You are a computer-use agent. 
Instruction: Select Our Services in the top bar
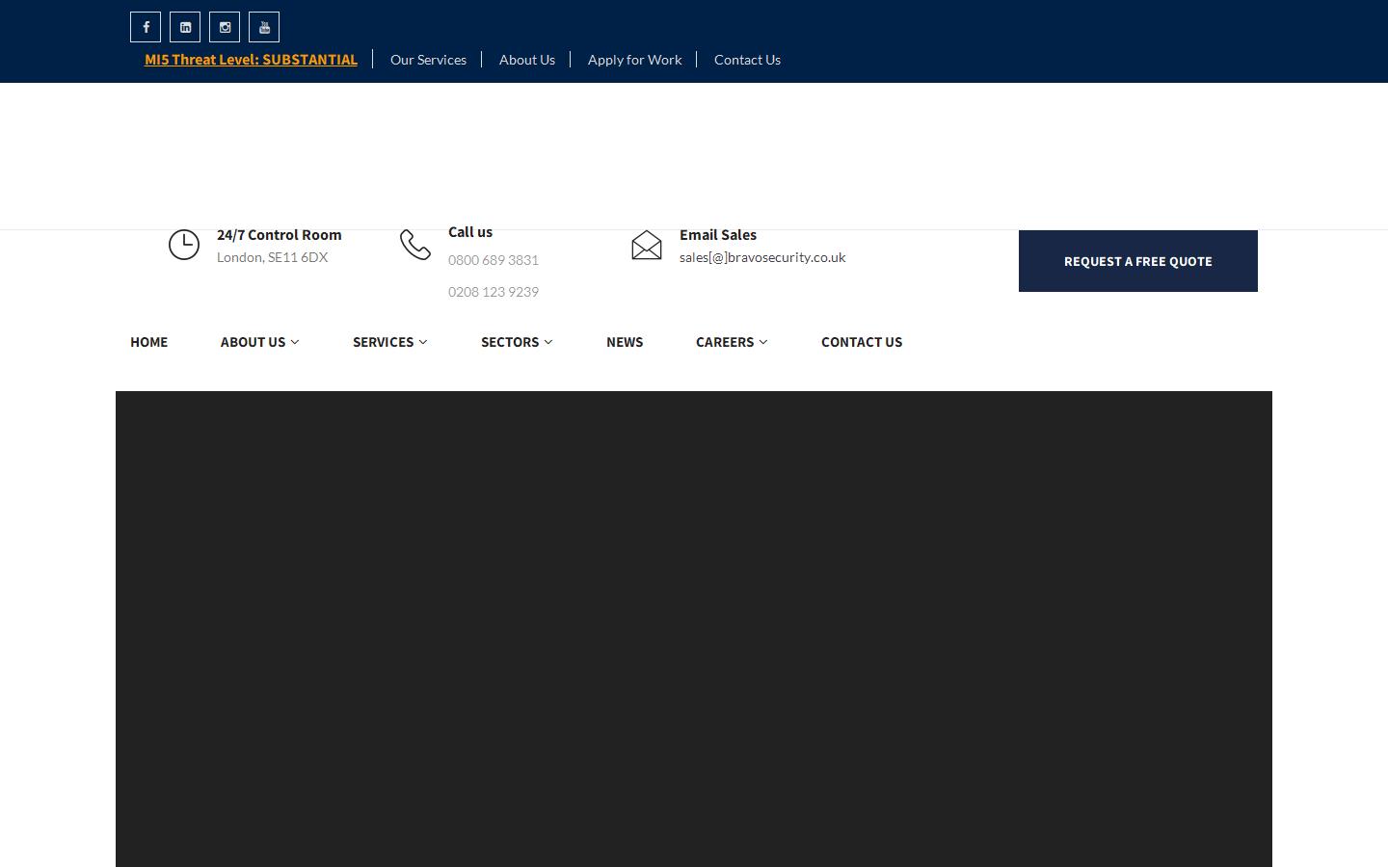[x=428, y=59]
